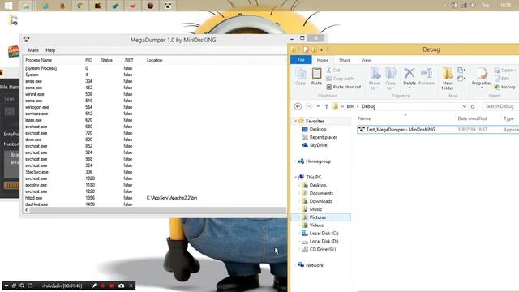Image resolution: width=519 pixels, height=292 pixels.
Task: Click the recorder bar camera snapshot icon
Action: coord(121,286)
